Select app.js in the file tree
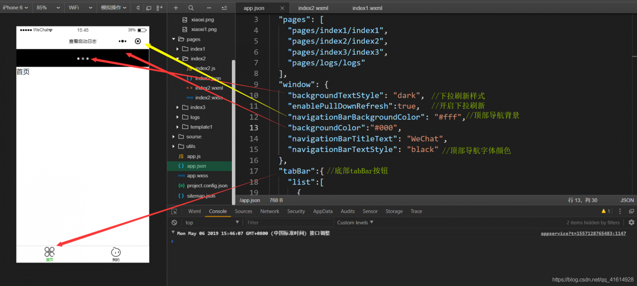Screen dimensions: 637x286 pos(194,156)
